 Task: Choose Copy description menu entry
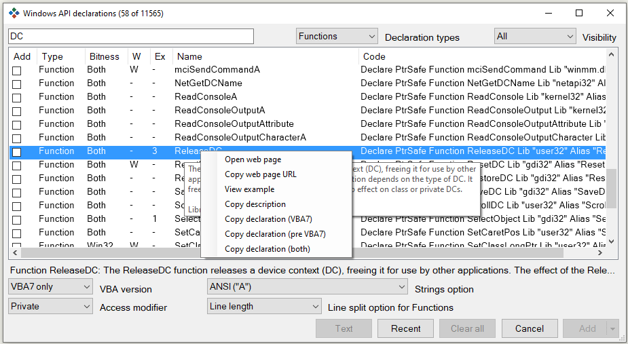(255, 204)
